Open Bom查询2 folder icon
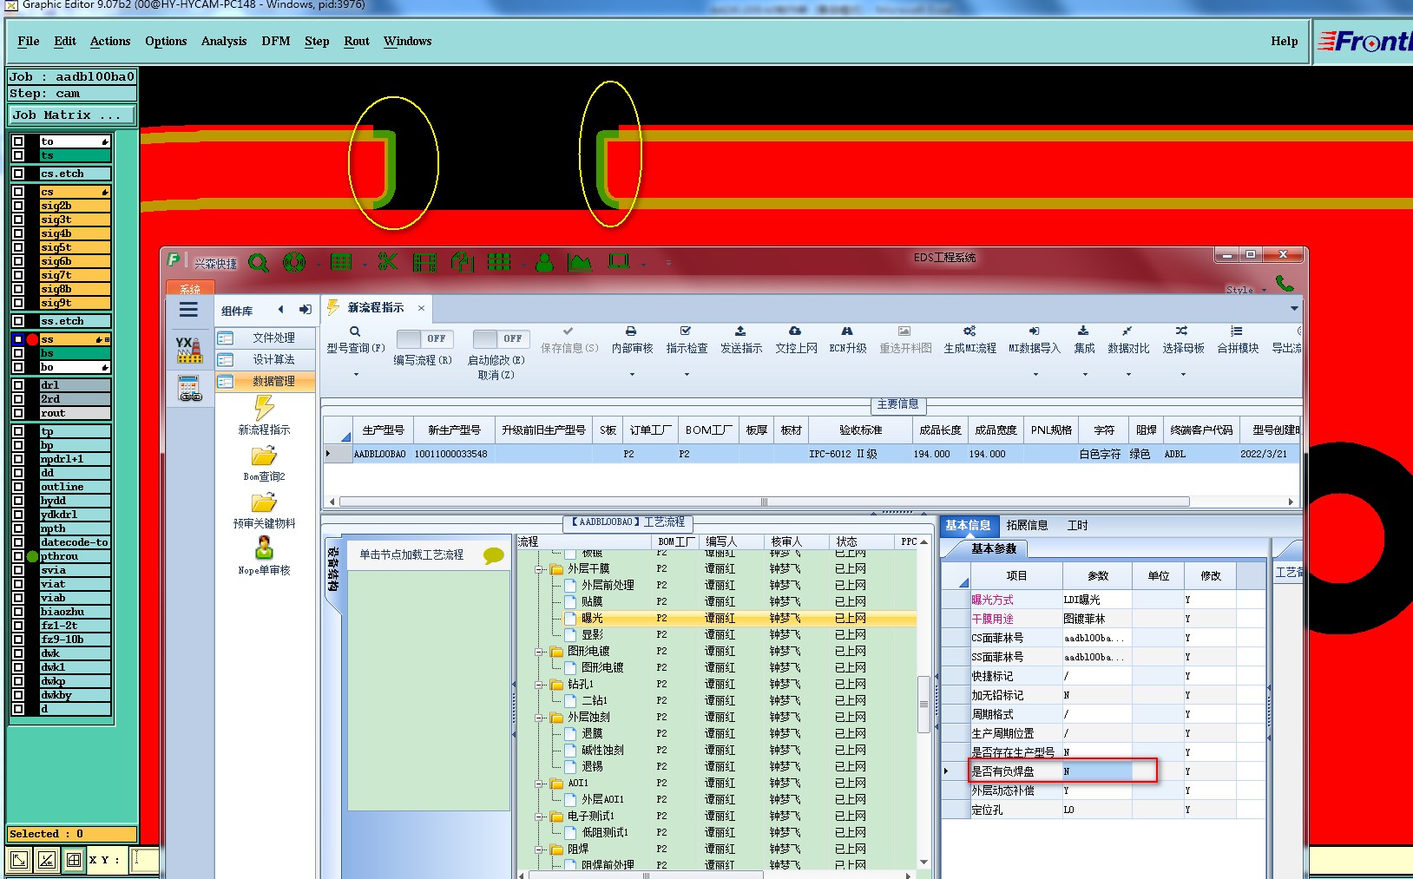 pos(264,456)
